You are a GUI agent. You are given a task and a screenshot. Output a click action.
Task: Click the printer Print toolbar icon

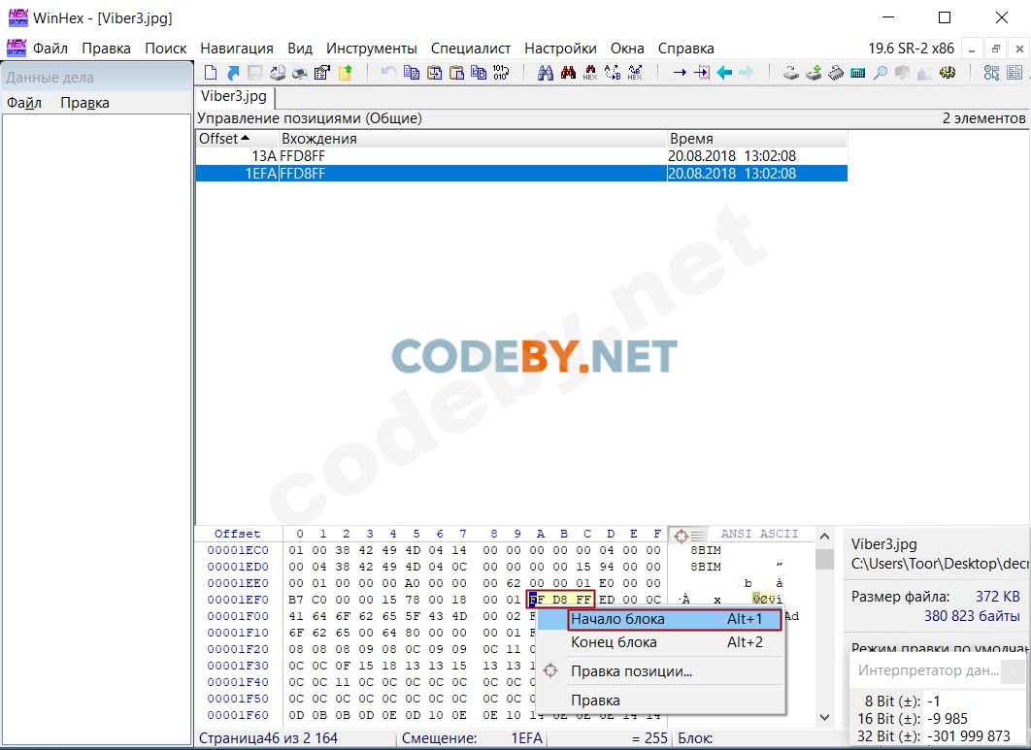(x=300, y=73)
